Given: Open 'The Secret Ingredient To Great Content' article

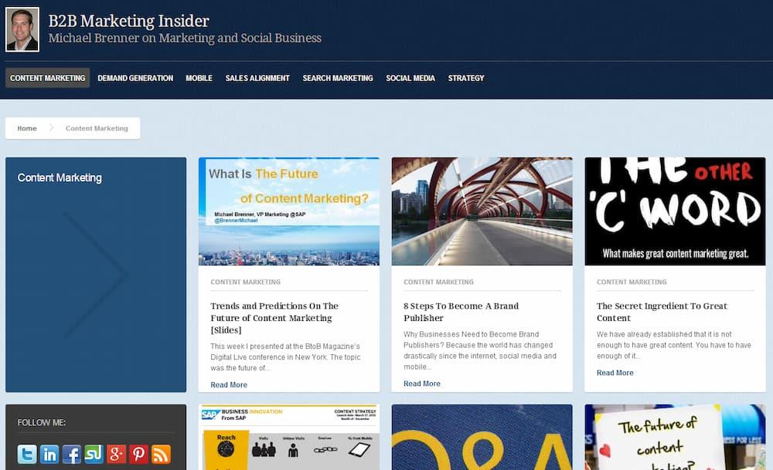Looking at the screenshot, I should point(663,312).
